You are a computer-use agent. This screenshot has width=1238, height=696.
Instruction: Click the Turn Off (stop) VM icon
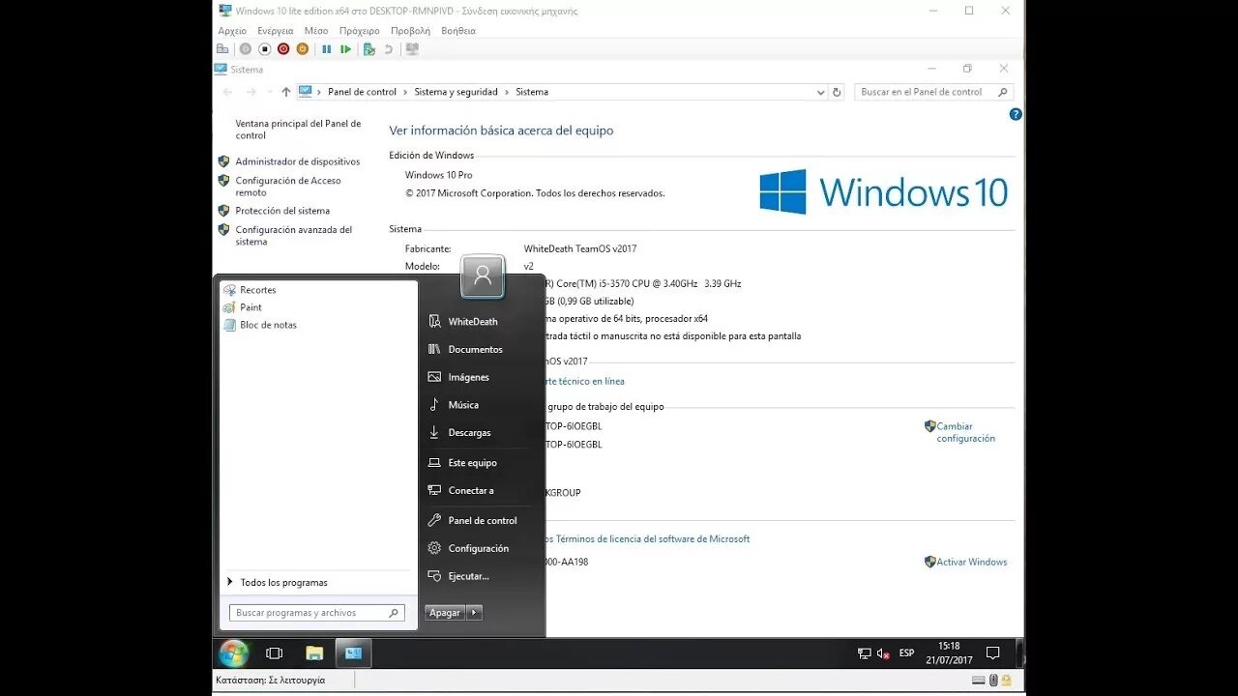[264, 48]
